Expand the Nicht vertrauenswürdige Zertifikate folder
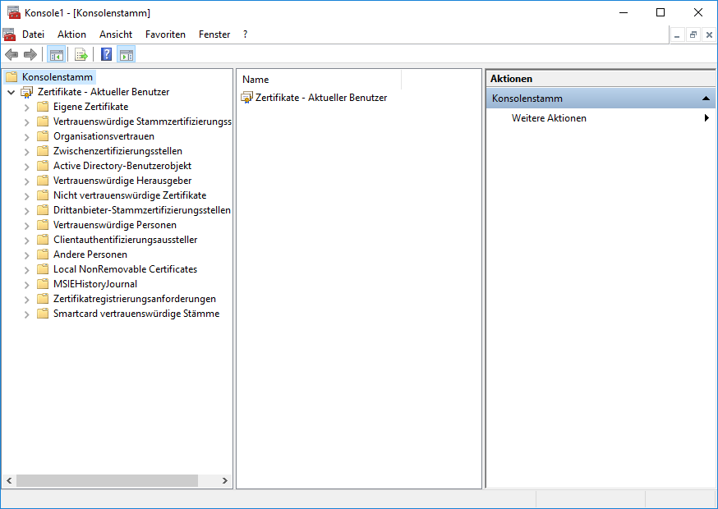The height and width of the screenshot is (509, 718). (25, 195)
